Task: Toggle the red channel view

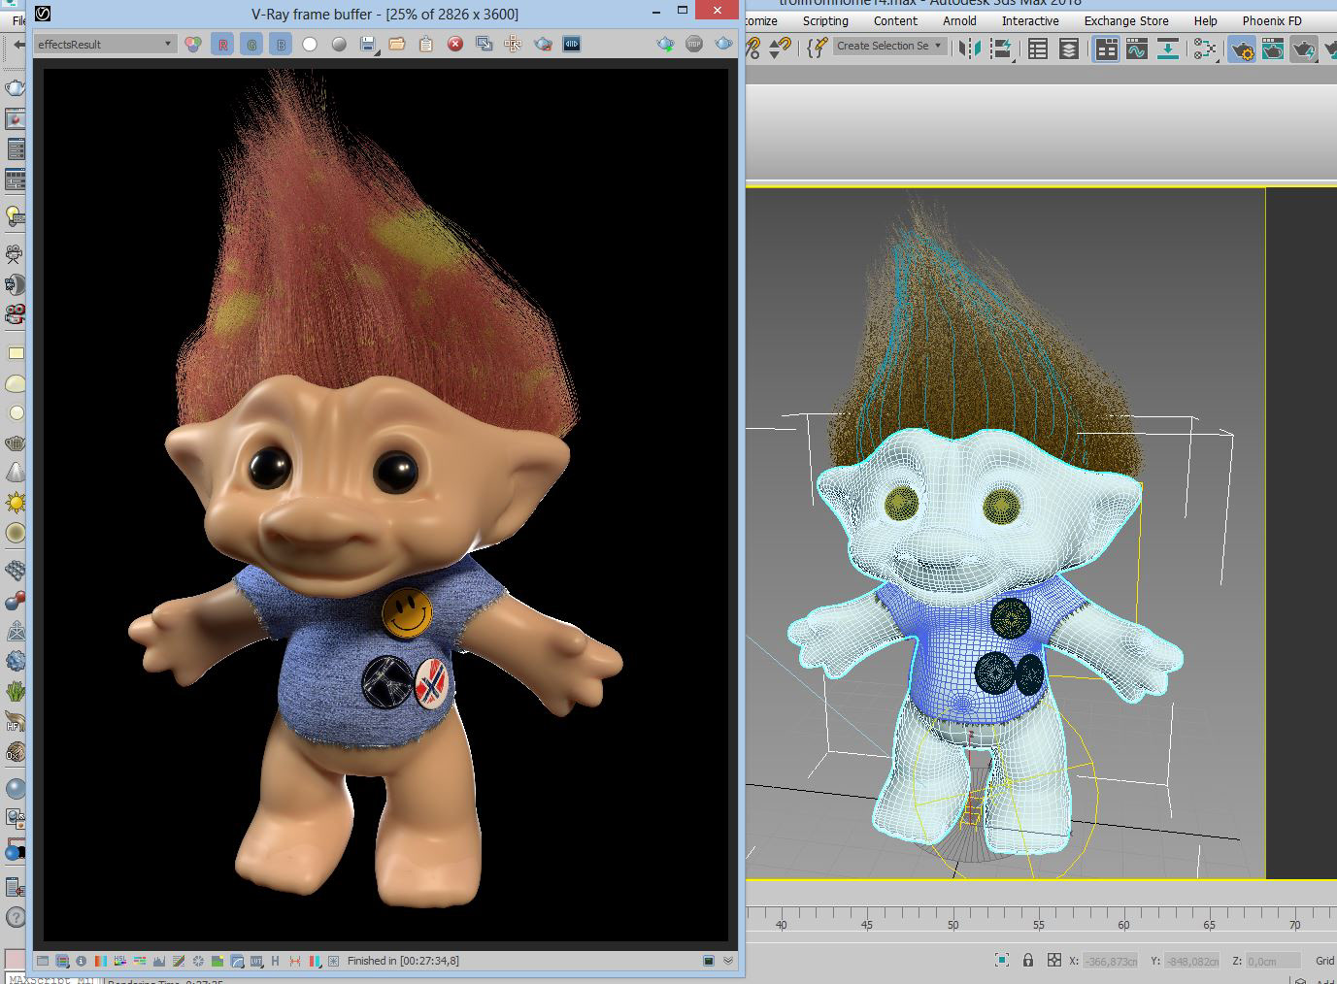Action: [x=222, y=44]
